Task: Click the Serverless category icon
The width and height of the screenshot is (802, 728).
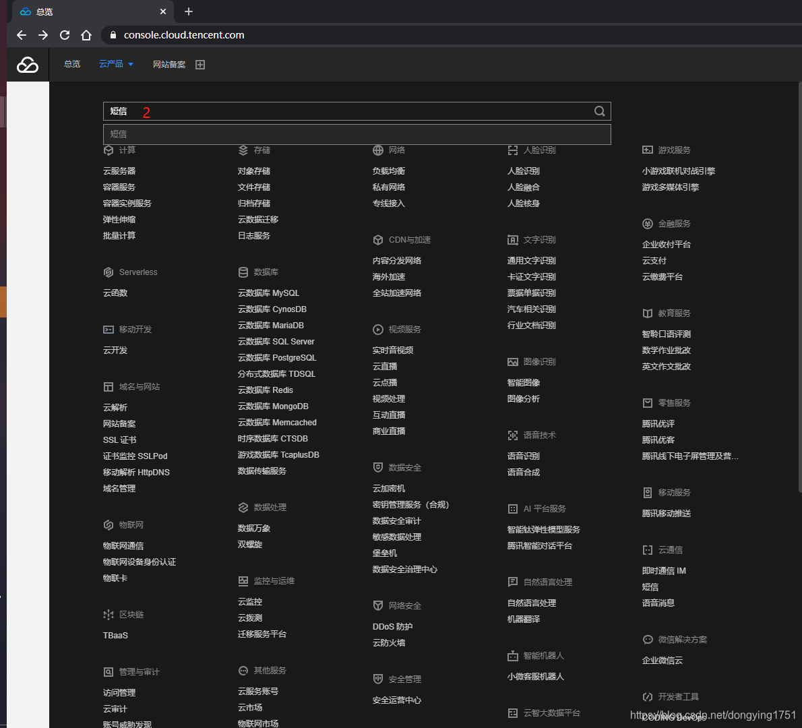Action: coord(109,272)
